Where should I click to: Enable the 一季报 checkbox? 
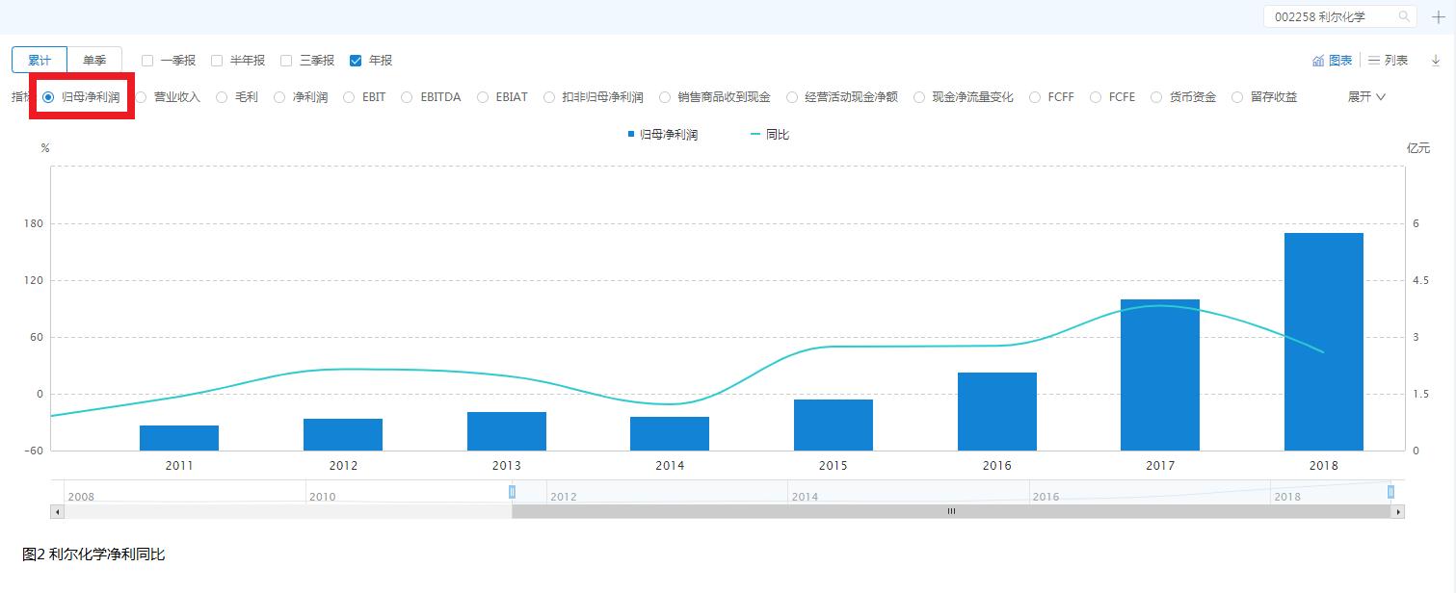[147, 61]
